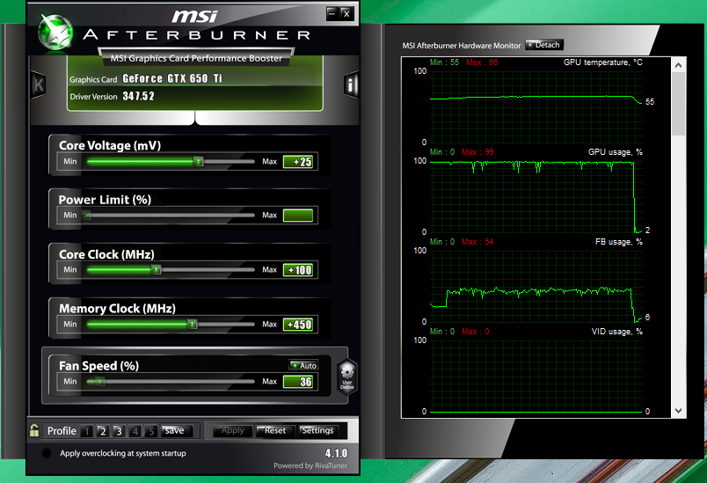Select Profile slot 5
This screenshot has height=483, width=707.
pos(151,432)
